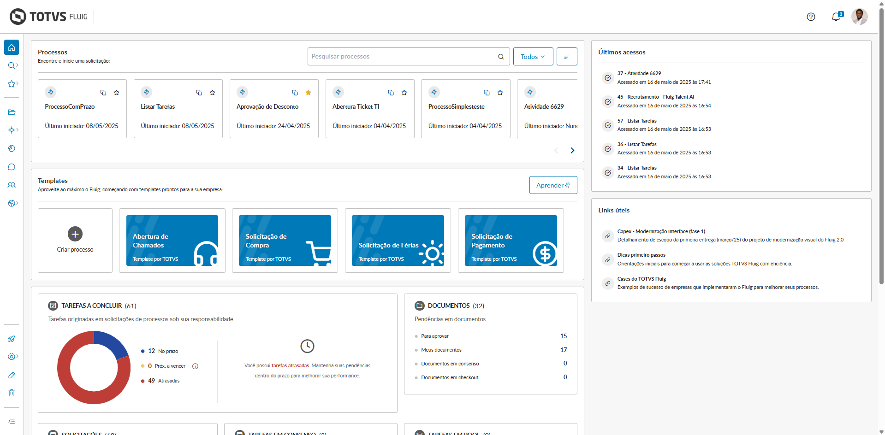This screenshot has width=885, height=435.
Task: Copy link of Aprovação de Desconto card
Action: (295, 93)
